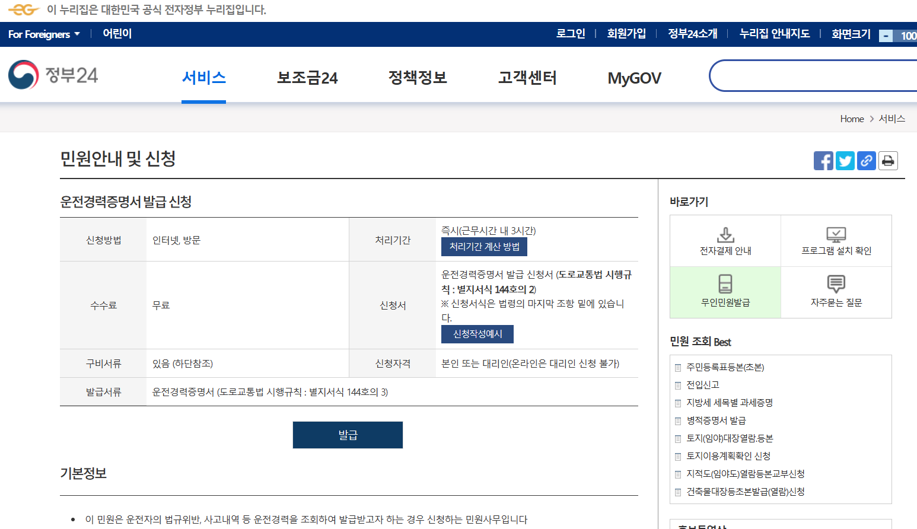This screenshot has width=917, height=529.
Task: Click 민원안내 및 신청 page title
Action: [x=117, y=158]
